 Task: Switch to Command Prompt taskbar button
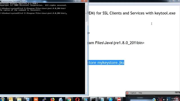(x=94, y=99)
